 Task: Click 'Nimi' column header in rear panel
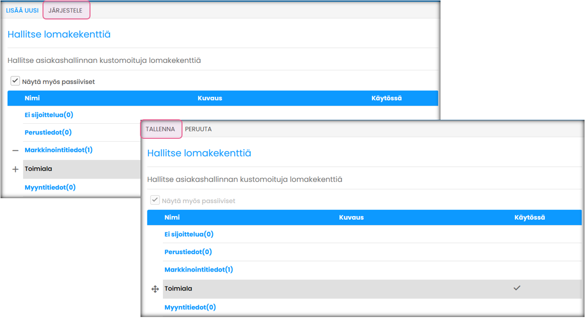[32, 98]
